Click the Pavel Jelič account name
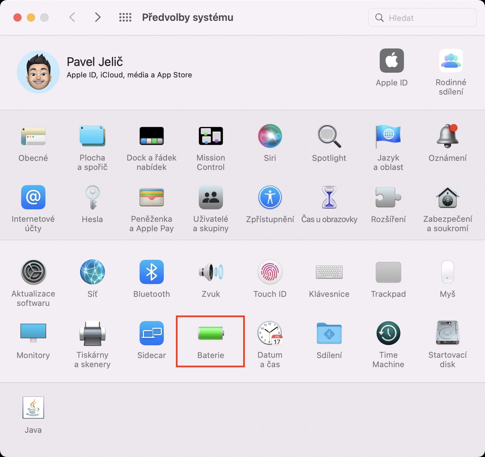This screenshot has width=485, height=457. coord(95,62)
